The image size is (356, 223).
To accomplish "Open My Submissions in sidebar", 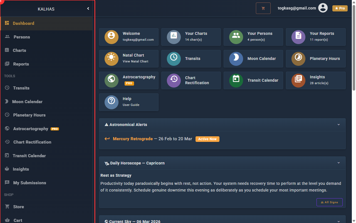I will tap(29, 183).
